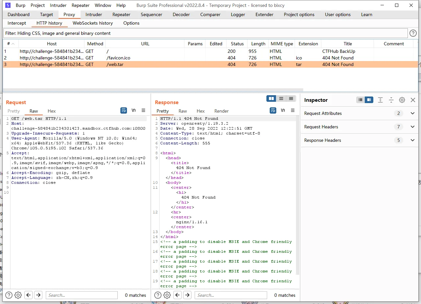
Task: Select the /favicon.ico request row
Action: (x=118, y=58)
